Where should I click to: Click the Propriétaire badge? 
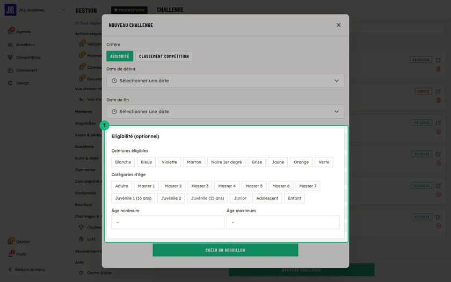tap(129, 10)
